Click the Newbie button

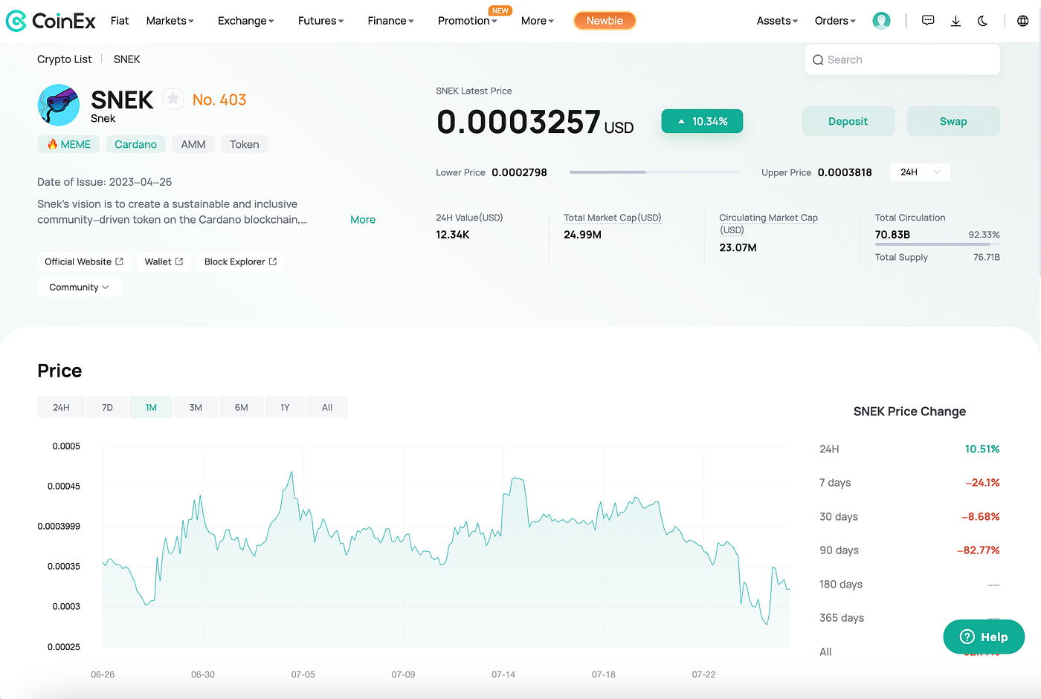605,21
